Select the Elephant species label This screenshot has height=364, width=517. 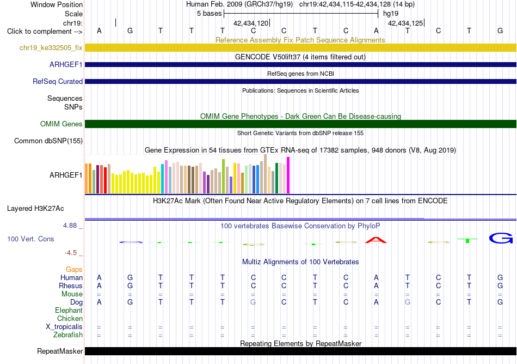(x=69, y=311)
